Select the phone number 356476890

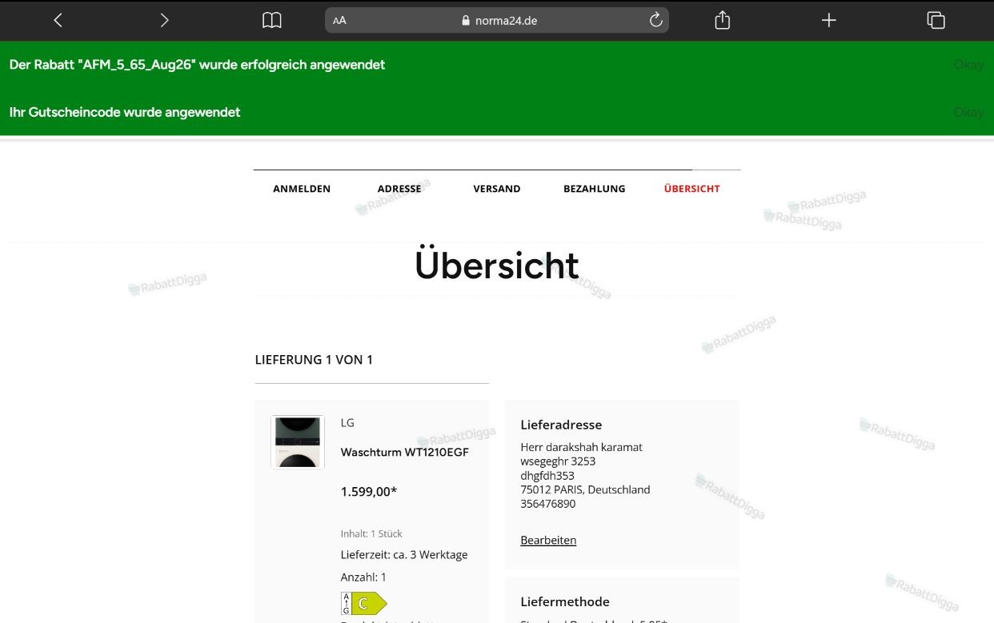click(x=548, y=504)
